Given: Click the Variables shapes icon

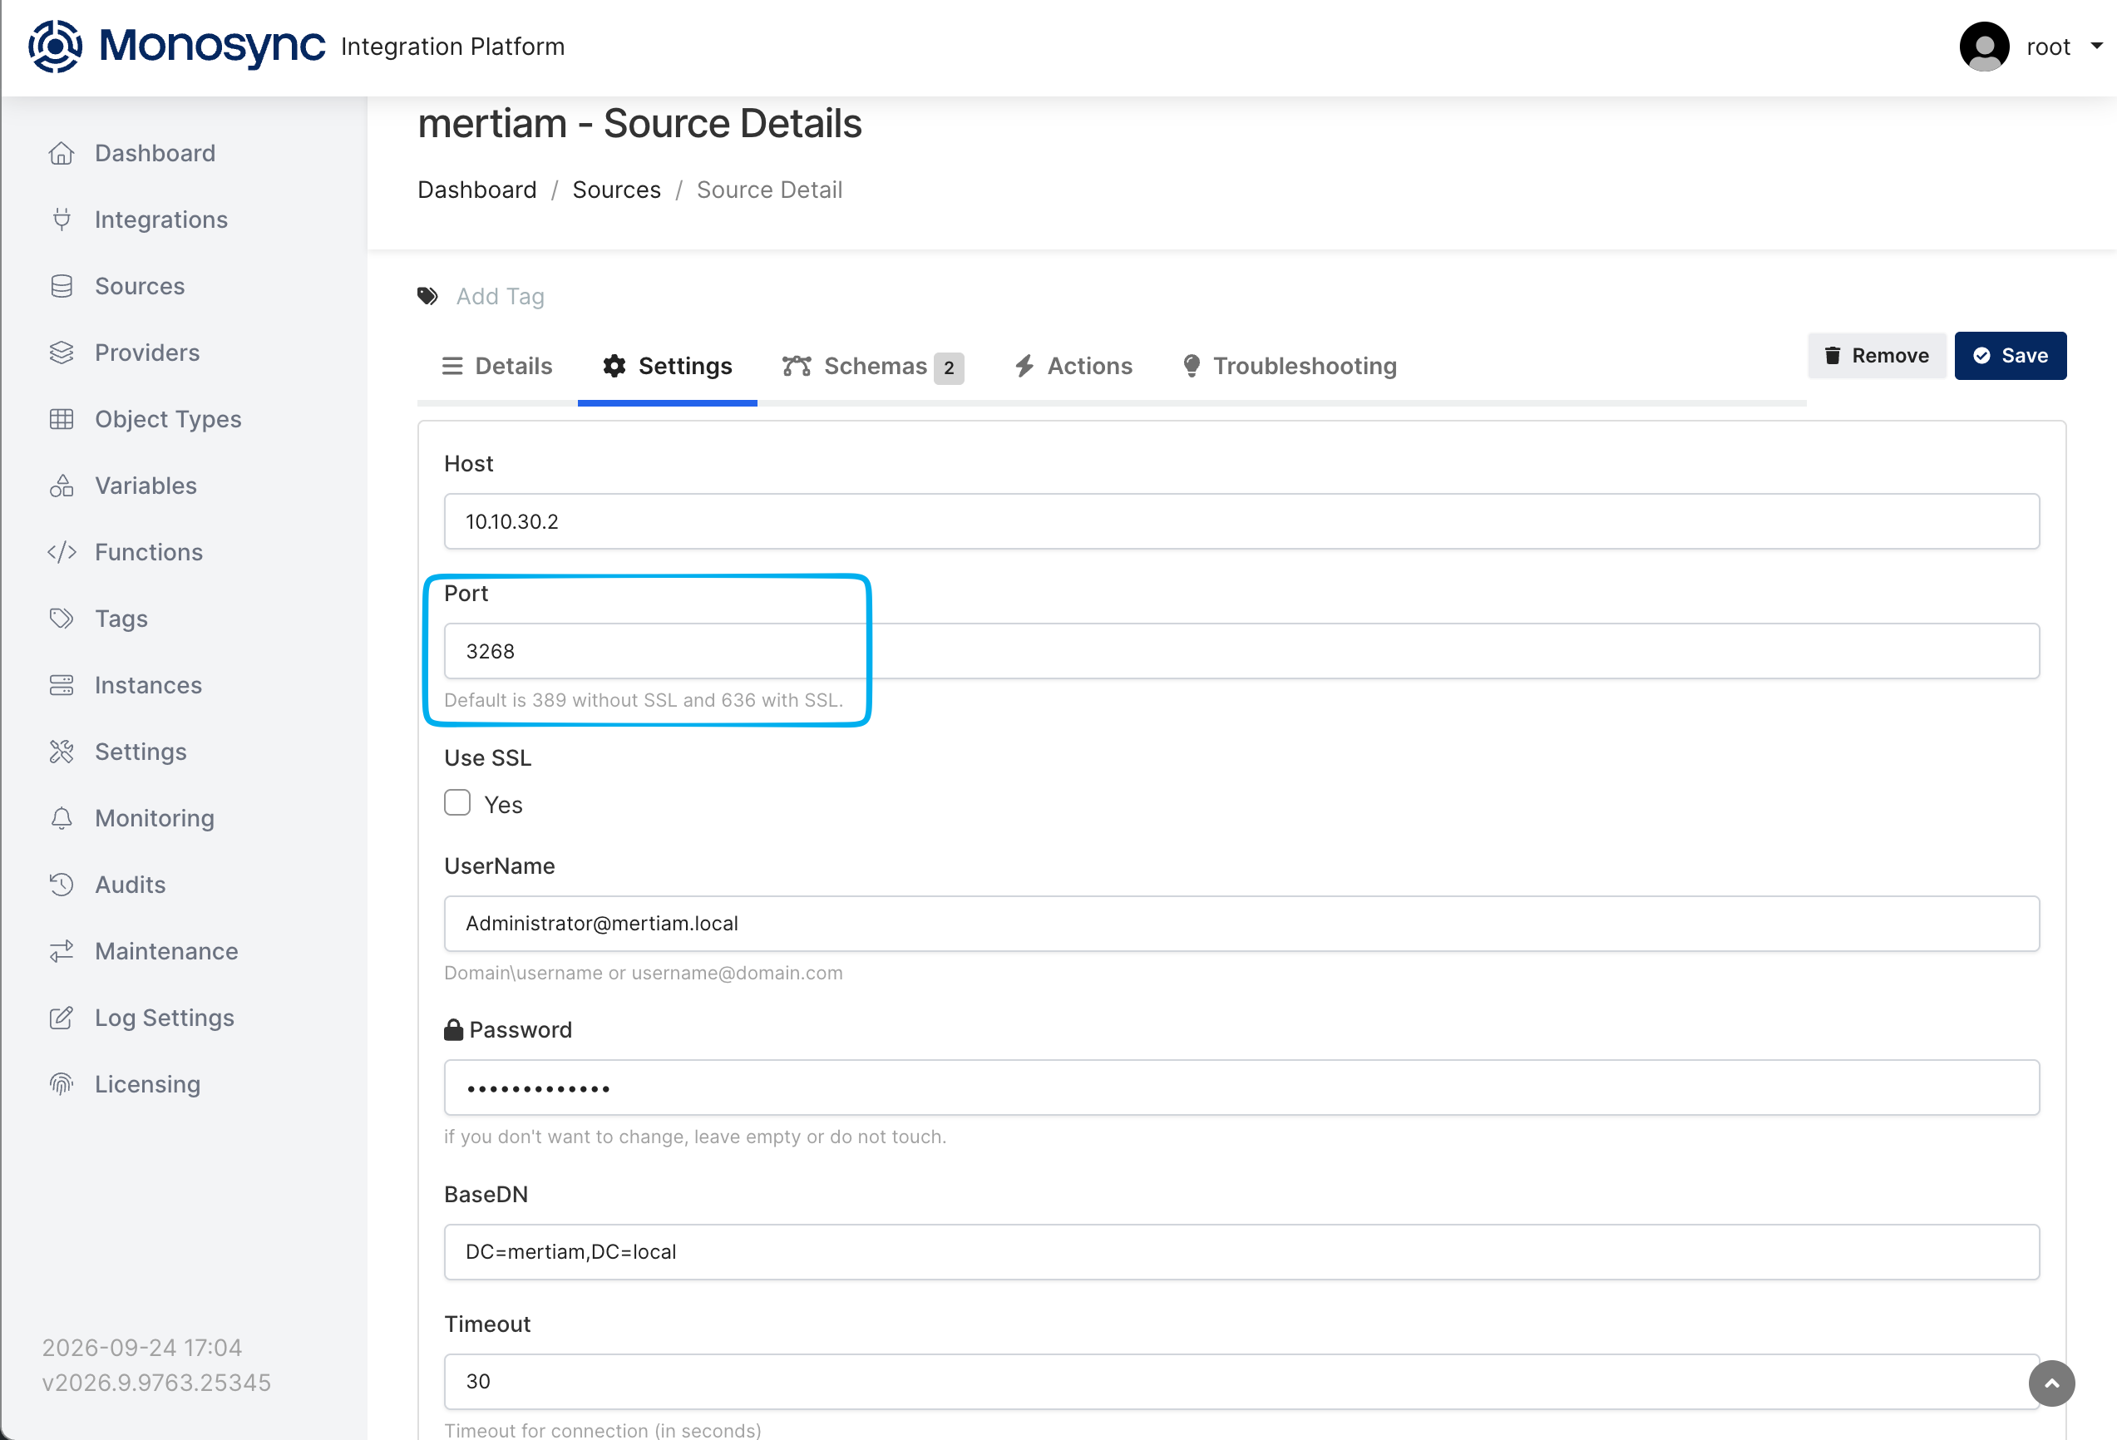Looking at the screenshot, I should point(61,486).
